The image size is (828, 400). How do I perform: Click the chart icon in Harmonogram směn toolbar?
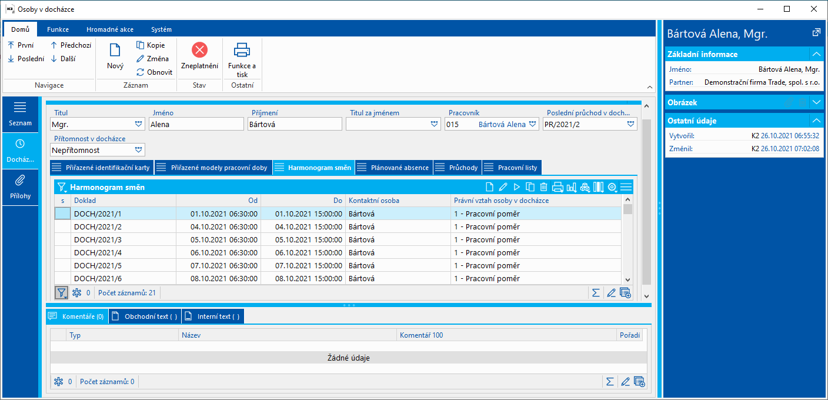tap(571, 187)
